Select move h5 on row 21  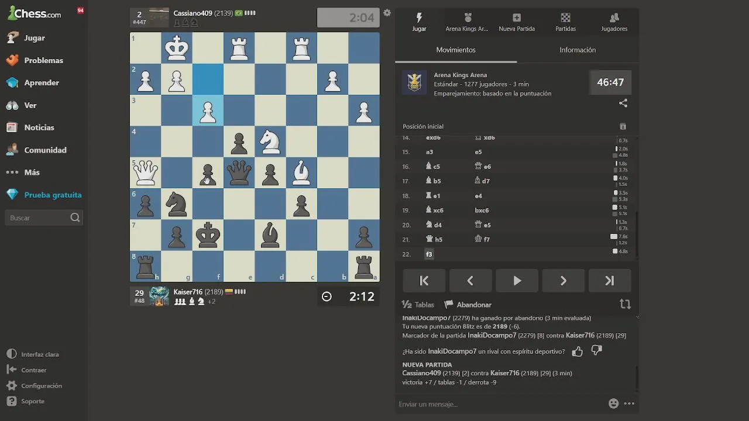(x=434, y=239)
